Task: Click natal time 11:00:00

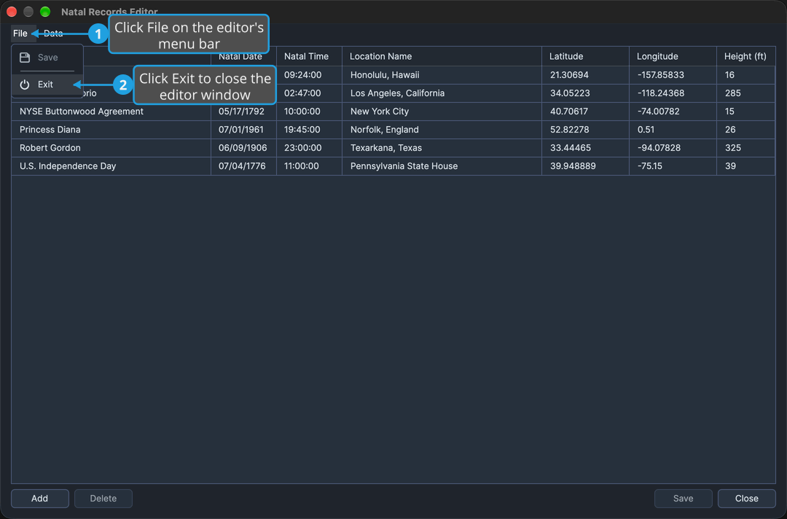Action: (x=309, y=165)
